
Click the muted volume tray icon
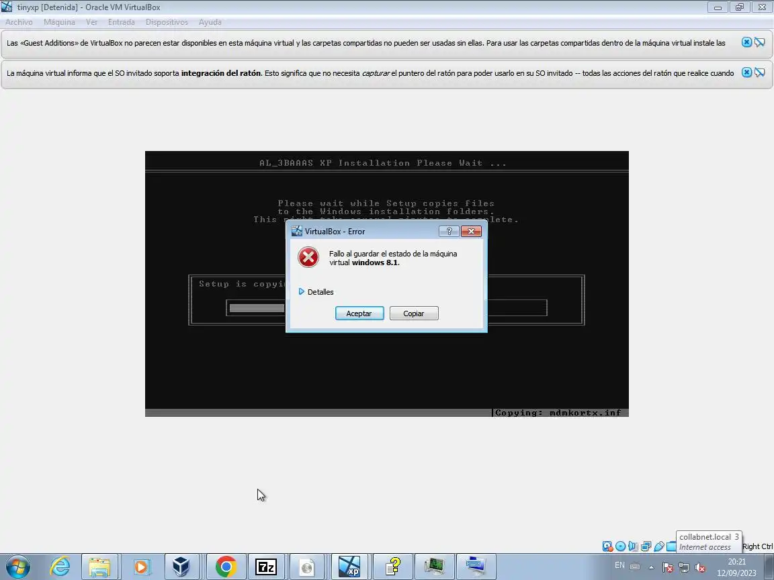pyautogui.click(x=699, y=567)
